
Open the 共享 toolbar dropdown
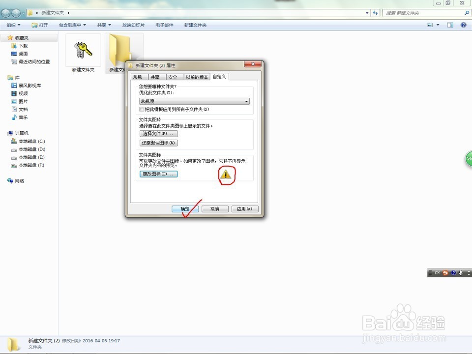[x=104, y=25]
